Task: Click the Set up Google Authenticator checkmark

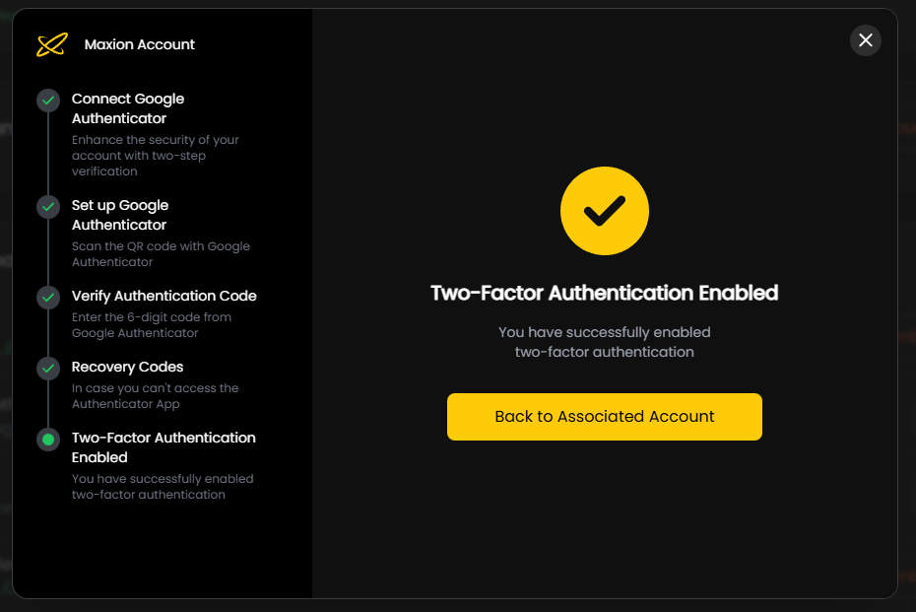Action: coord(48,207)
